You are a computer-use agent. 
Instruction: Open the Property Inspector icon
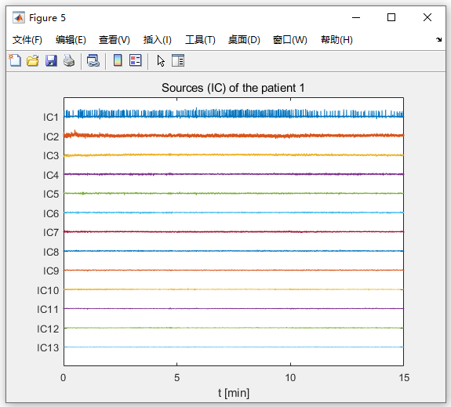178,60
